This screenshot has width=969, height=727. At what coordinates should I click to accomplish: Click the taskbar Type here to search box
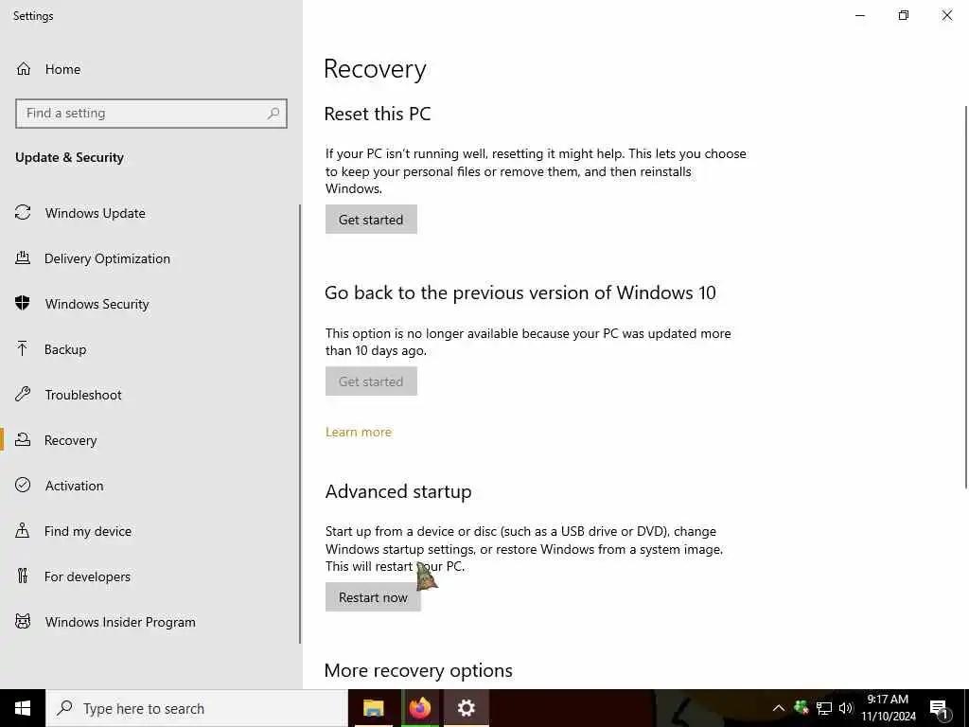pyautogui.click(x=197, y=708)
